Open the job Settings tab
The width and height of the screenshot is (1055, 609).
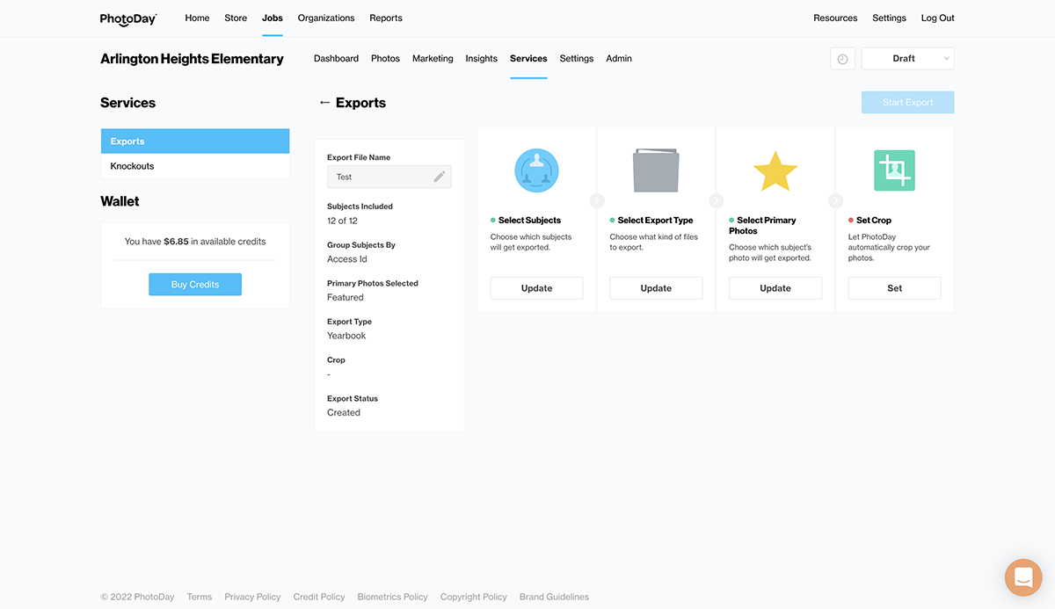(x=577, y=59)
